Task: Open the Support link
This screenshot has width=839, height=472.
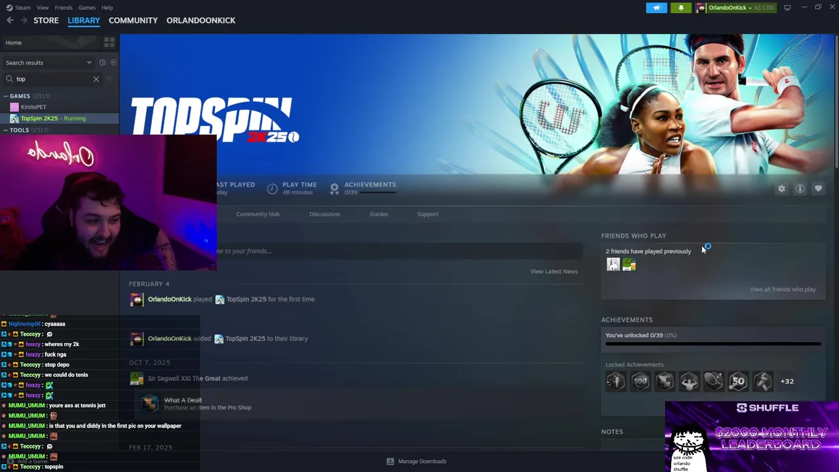Action: pyautogui.click(x=427, y=214)
